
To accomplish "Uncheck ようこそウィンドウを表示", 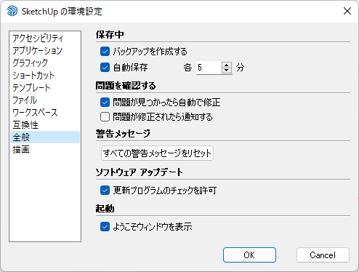I will pos(105,227).
